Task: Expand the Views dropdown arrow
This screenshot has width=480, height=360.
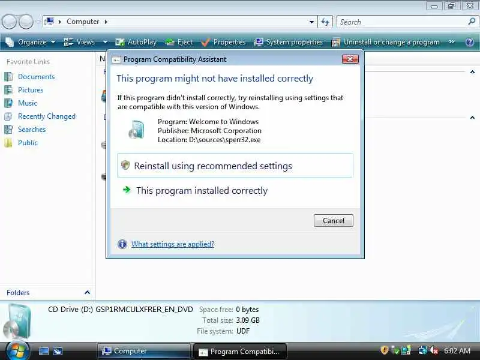Action: click(x=105, y=42)
